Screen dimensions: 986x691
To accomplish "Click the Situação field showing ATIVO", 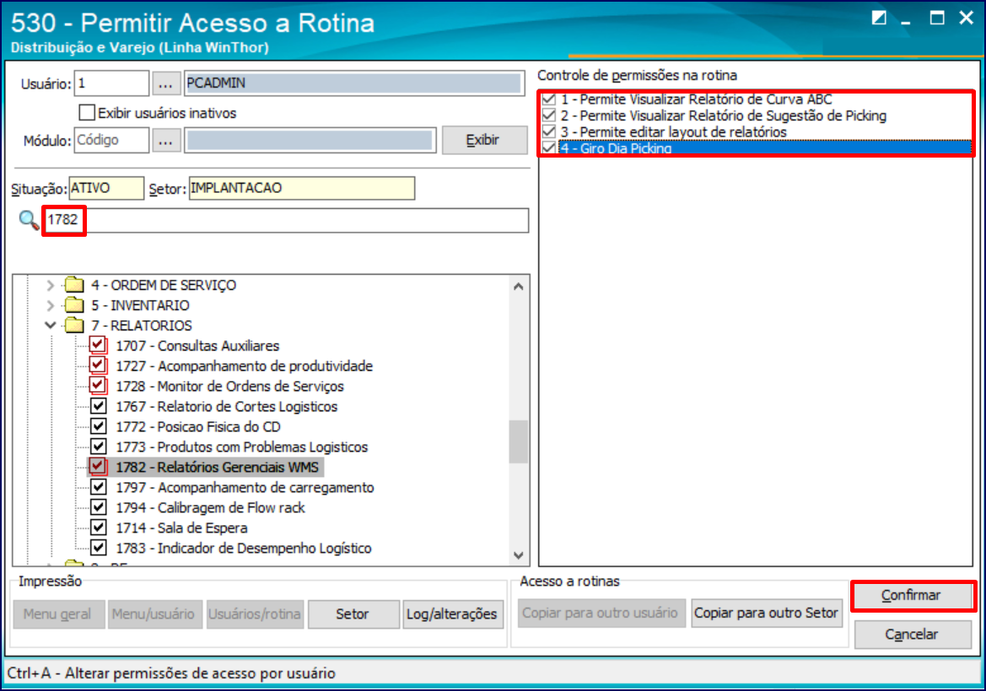I will (106, 189).
